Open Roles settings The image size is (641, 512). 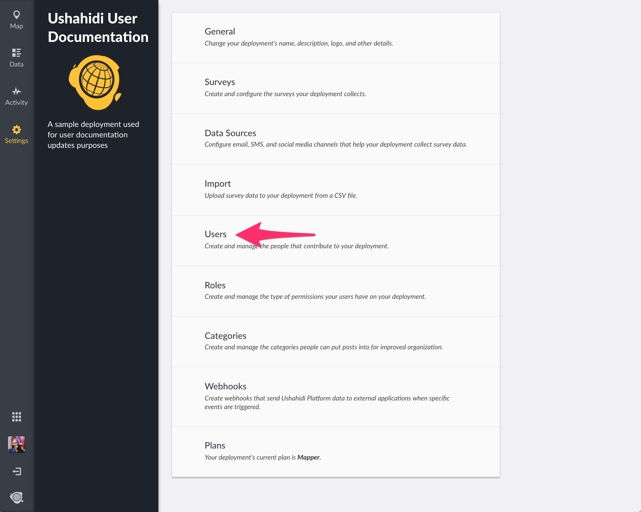215,285
